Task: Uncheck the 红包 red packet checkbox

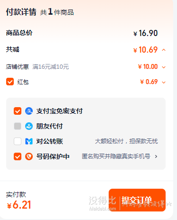Action: coord(10,82)
